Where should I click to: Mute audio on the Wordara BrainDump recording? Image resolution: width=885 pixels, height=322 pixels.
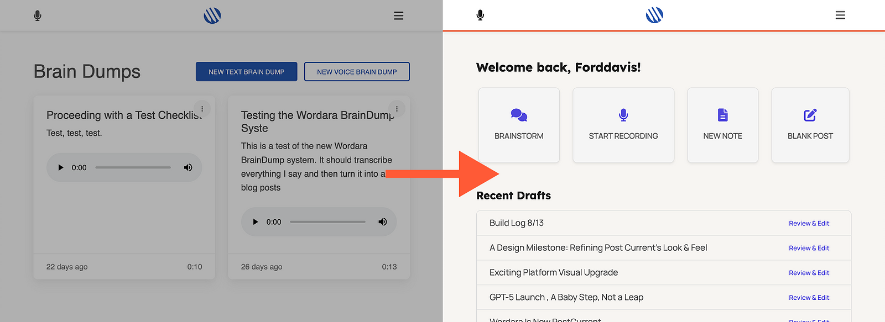coord(383,222)
